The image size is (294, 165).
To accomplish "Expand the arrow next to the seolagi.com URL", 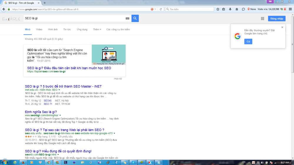I will tap(60, 115).
